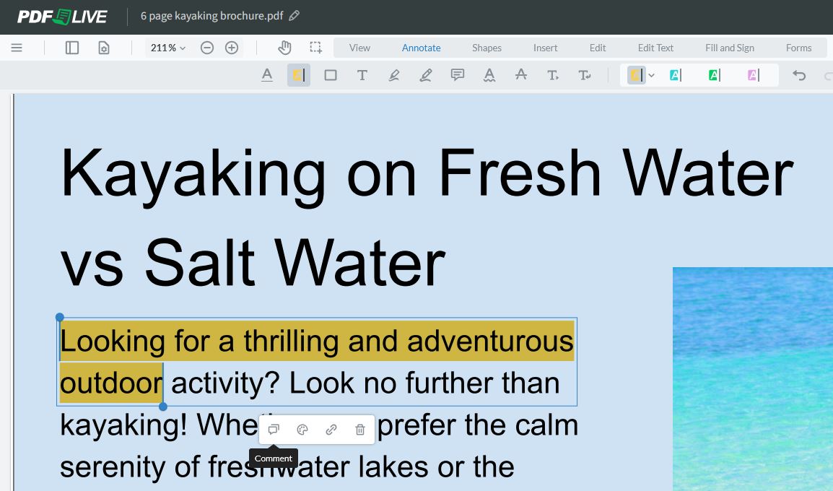Select the squiggly underline tool

[x=489, y=74]
